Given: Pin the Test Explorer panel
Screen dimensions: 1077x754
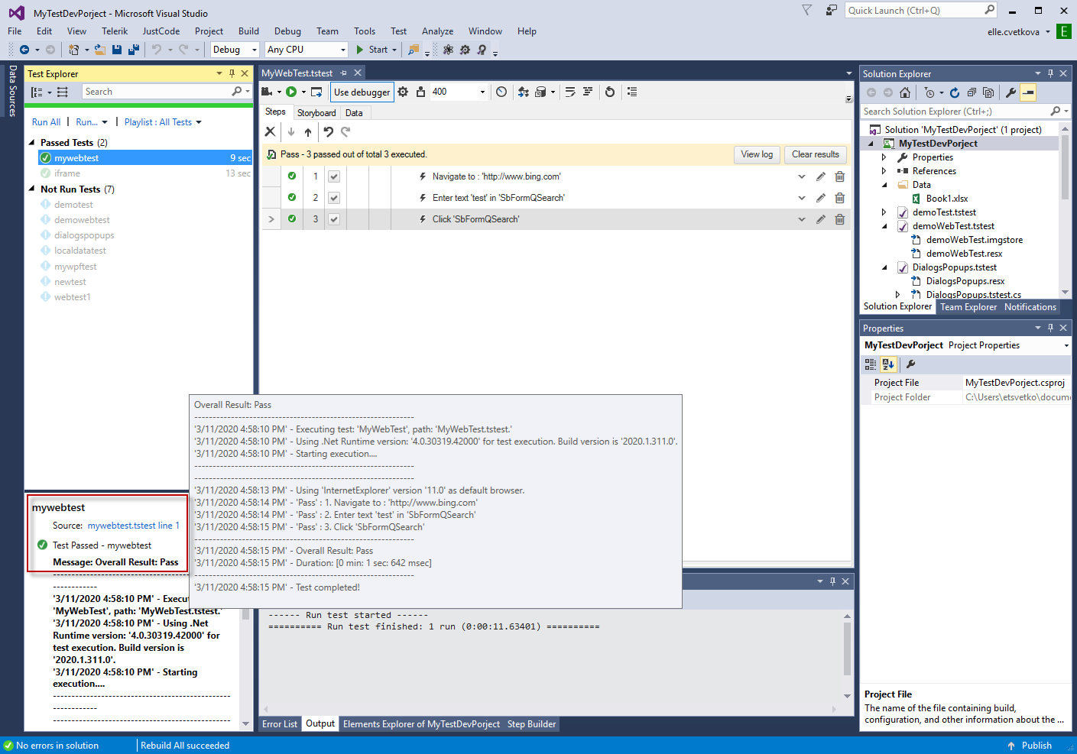Looking at the screenshot, I should [232, 74].
